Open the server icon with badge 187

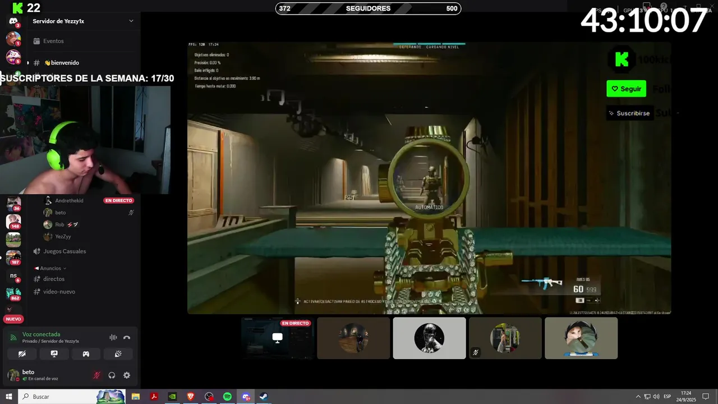tap(13, 258)
